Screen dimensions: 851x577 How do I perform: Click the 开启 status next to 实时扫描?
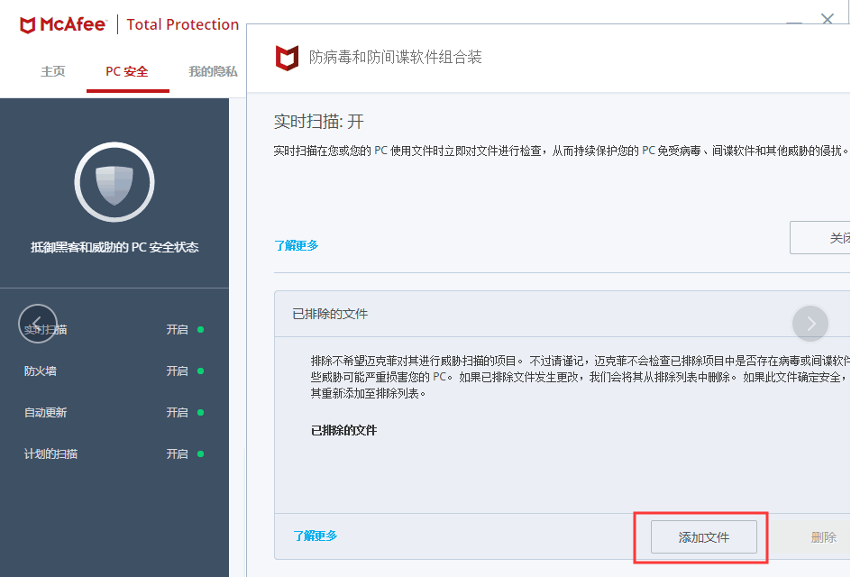[177, 329]
